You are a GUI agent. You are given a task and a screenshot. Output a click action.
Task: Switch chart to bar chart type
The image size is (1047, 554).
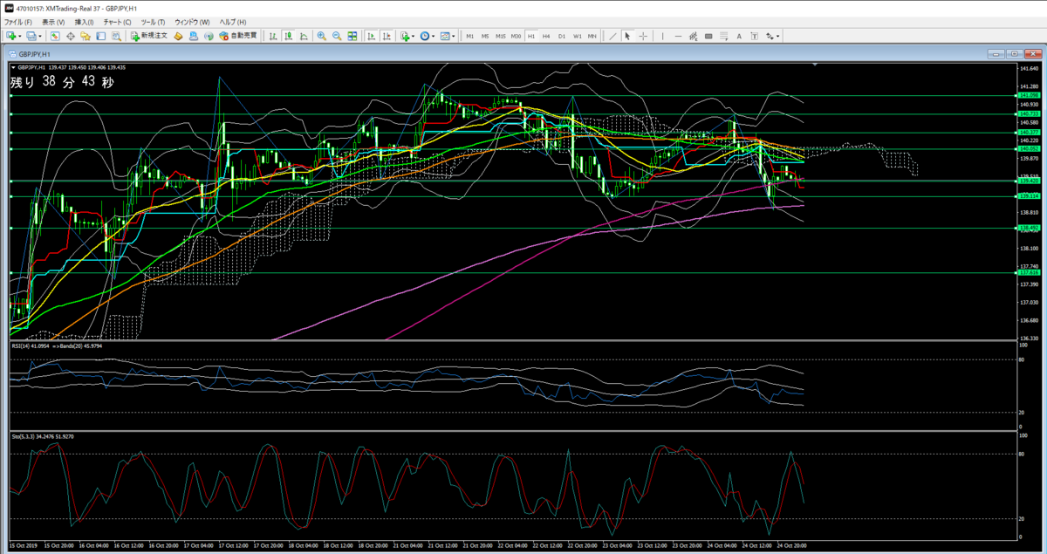click(273, 36)
